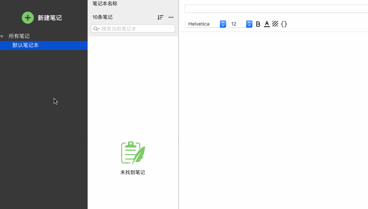Open the note sort order icon
Image resolution: width=368 pixels, height=209 pixels.
160,17
